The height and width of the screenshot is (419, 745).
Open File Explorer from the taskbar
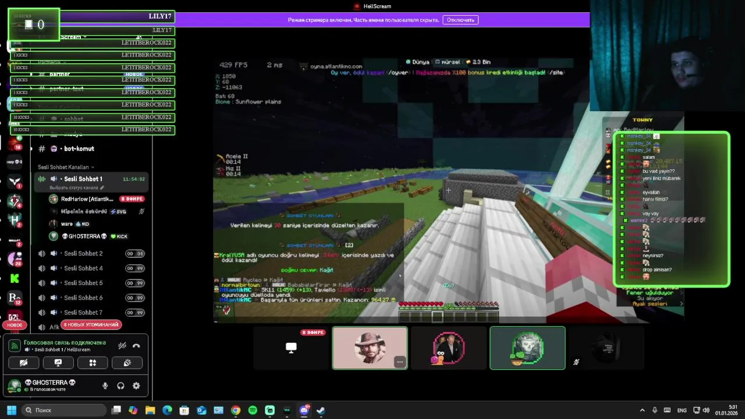[150, 410]
